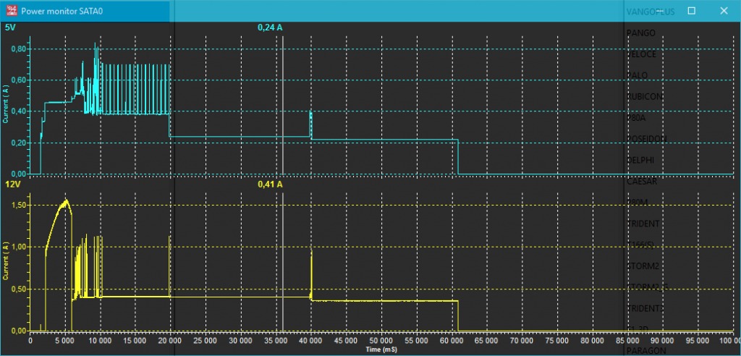Select PARAGON at the list bottom

point(645,351)
